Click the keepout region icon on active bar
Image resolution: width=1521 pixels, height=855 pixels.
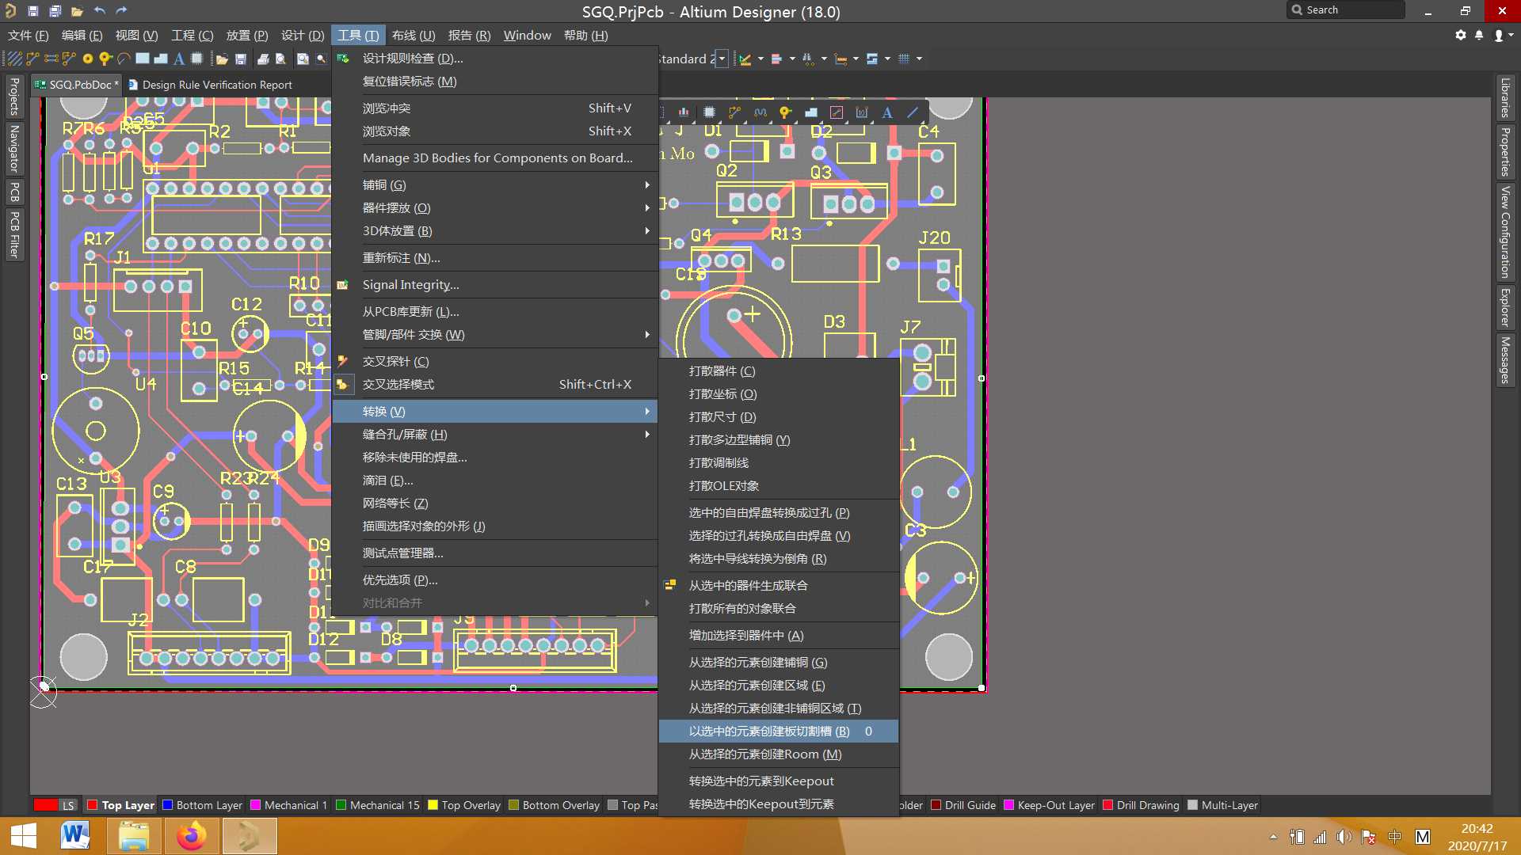point(837,112)
